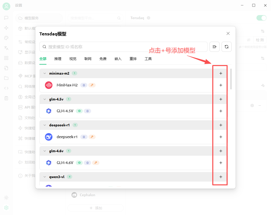This screenshot has width=271, height=215.
Task: Open the mini apps grid icon in the sidebar
Action: [x=6, y=58]
